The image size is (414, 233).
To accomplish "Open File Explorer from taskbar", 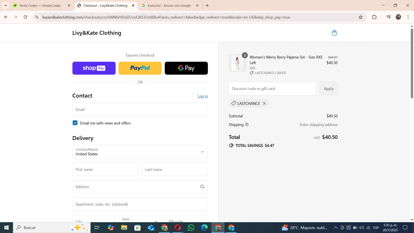I will 124,228.
